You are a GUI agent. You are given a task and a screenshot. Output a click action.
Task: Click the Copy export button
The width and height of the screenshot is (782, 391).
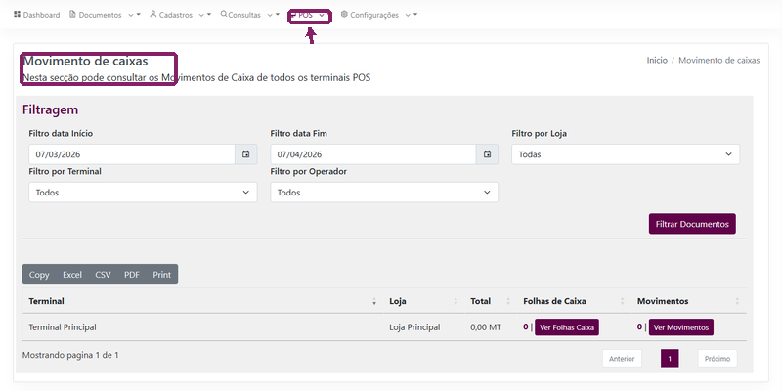click(x=39, y=275)
